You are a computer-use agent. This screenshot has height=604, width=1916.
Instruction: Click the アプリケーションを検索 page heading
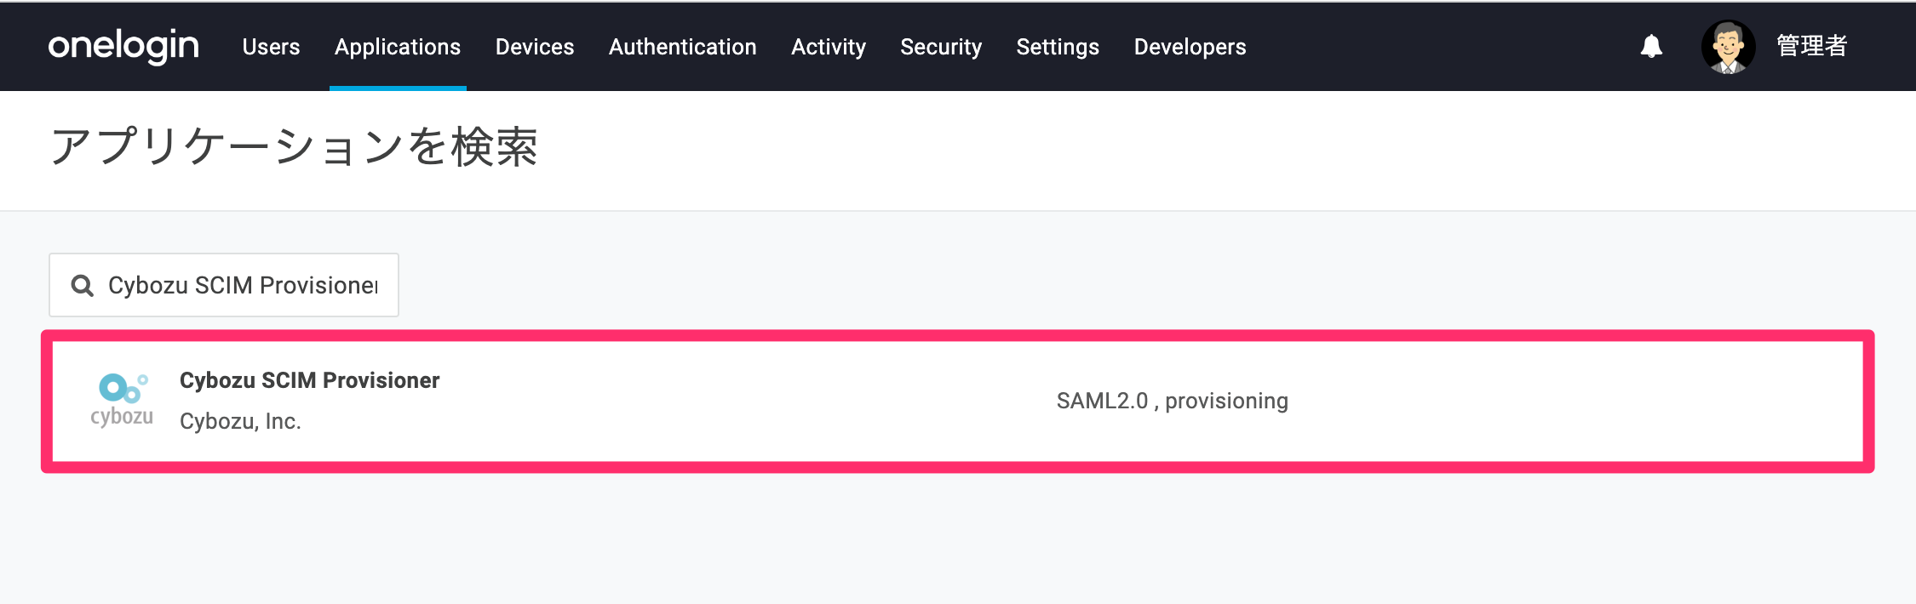pos(294,146)
